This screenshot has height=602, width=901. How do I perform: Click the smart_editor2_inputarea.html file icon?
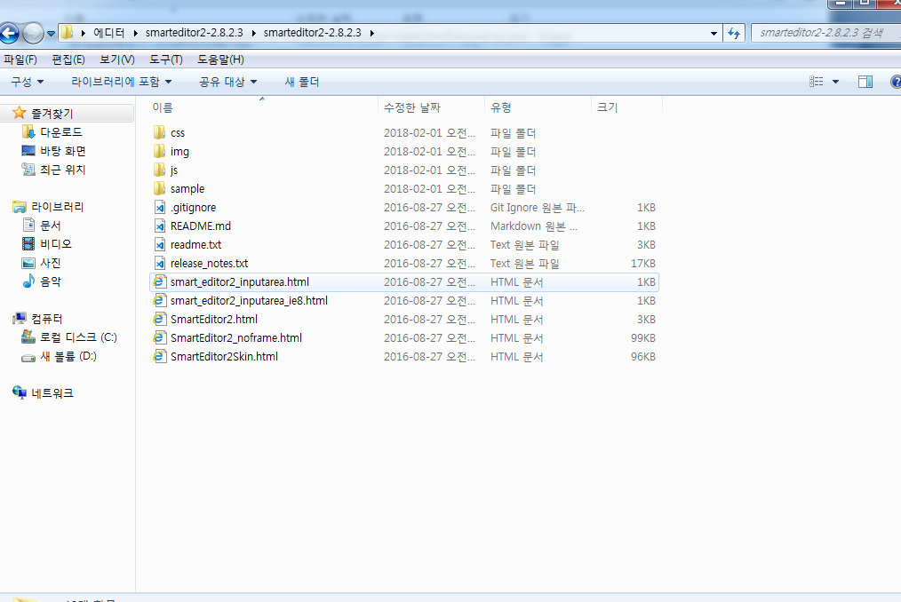point(160,281)
